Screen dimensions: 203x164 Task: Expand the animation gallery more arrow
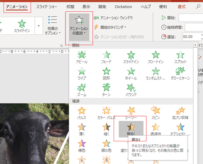coord(39,26)
